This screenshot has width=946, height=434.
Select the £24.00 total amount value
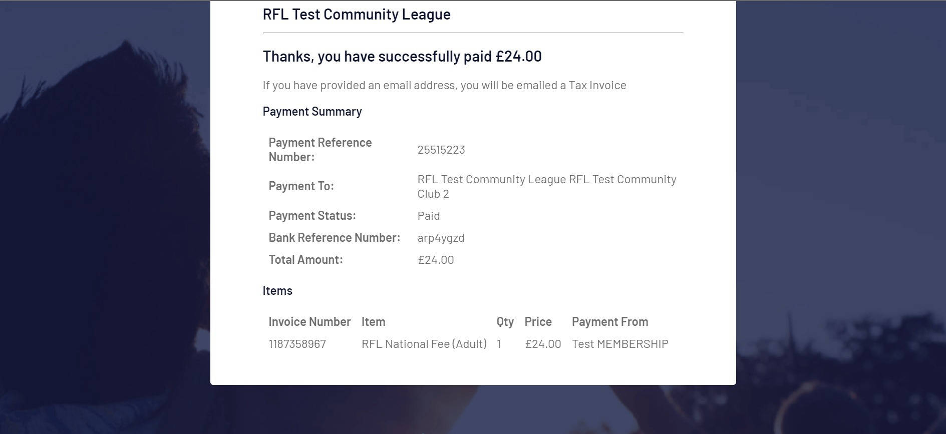point(436,260)
